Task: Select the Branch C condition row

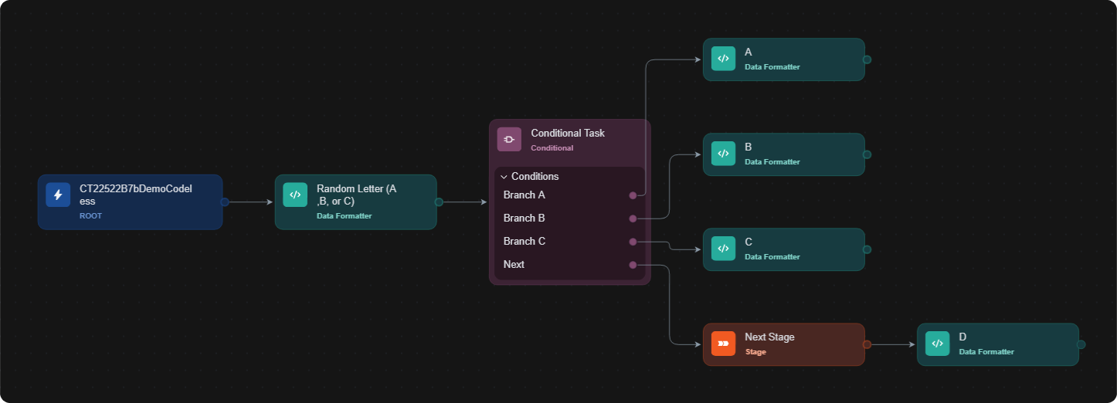Action: (x=569, y=242)
